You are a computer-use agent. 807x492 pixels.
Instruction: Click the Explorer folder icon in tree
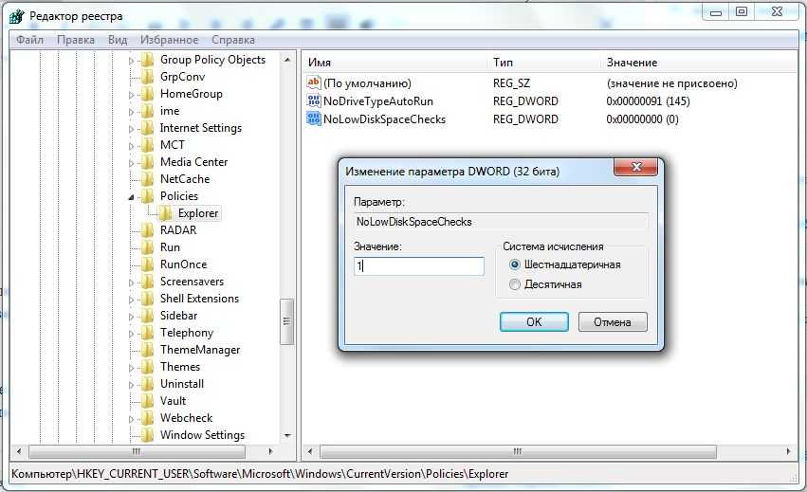(x=166, y=213)
